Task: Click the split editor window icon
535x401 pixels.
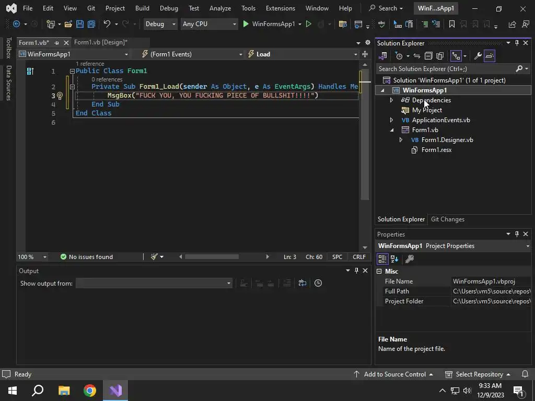Action: (x=365, y=54)
